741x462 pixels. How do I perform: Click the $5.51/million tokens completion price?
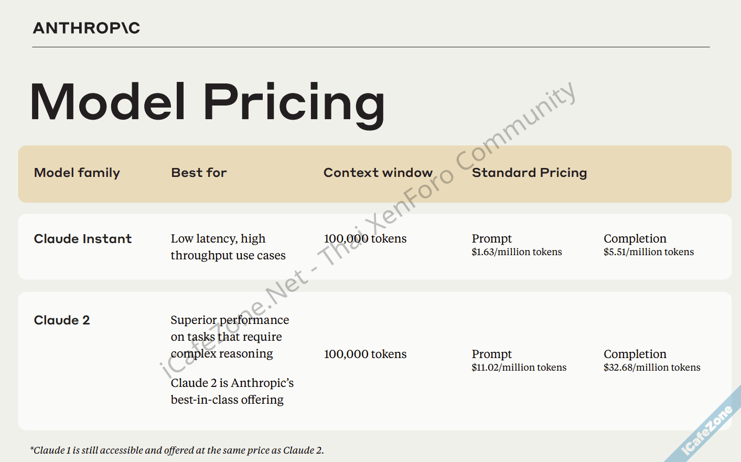649,252
